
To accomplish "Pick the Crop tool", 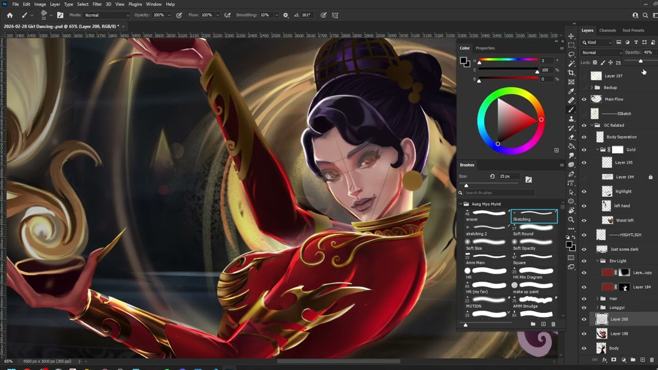I will point(571,72).
